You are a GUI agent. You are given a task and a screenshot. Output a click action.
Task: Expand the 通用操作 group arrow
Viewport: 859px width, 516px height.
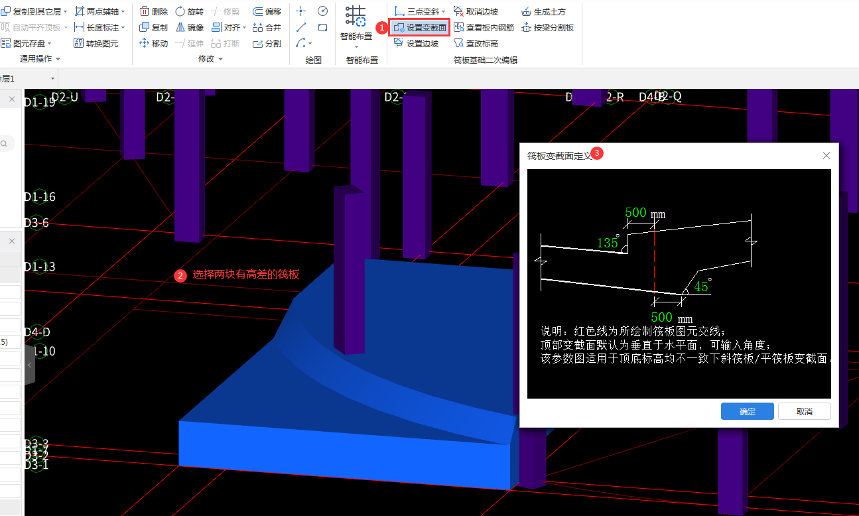tap(58, 59)
